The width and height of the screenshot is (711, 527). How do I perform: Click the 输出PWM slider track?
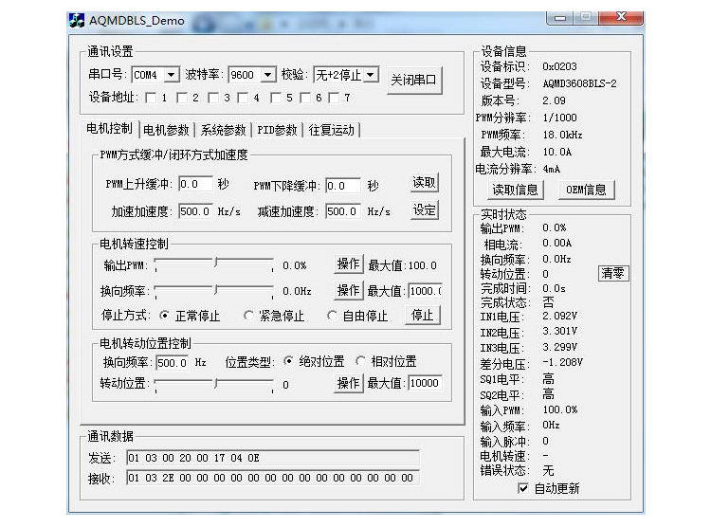click(x=214, y=266)
